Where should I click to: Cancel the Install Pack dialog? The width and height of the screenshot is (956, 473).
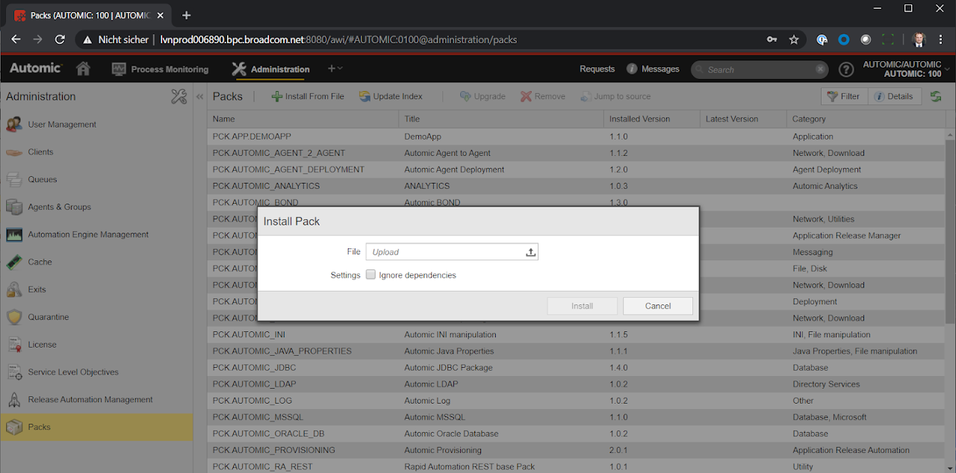(658, 306)
